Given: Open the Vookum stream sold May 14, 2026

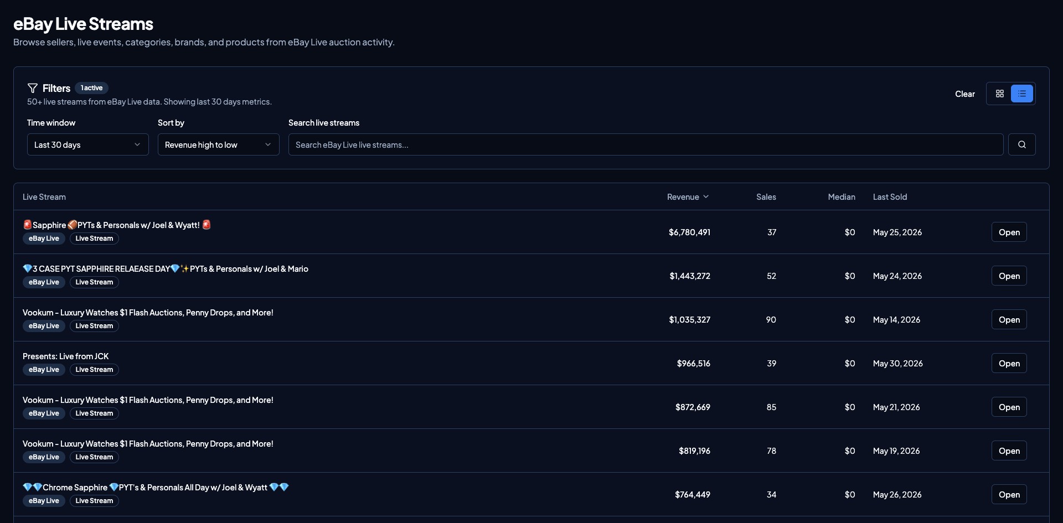Looking at the screenshot, I should [1009, 319].
